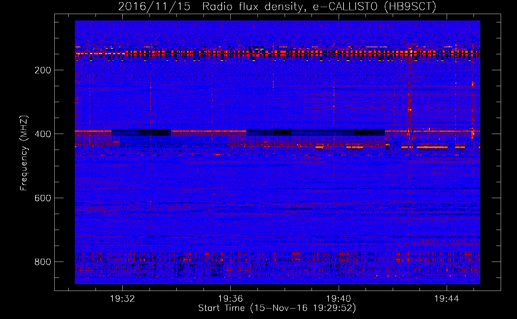Click the "Start Time (15-Nov-16 19:29:52)" label
This screenshot has height=319, width=517.
tap(277, 308)
